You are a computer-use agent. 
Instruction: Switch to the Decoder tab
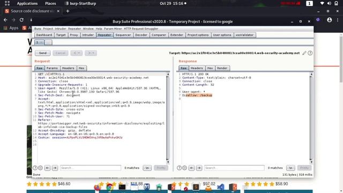[x=141, y=35]
